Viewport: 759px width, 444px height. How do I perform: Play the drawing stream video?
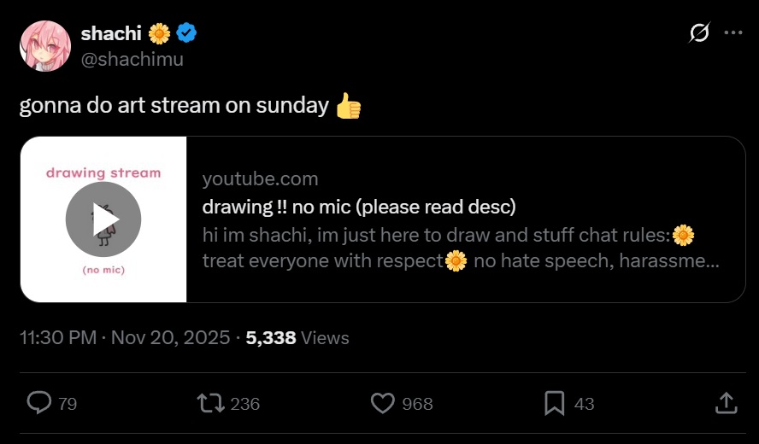click(x=103, y=219)
